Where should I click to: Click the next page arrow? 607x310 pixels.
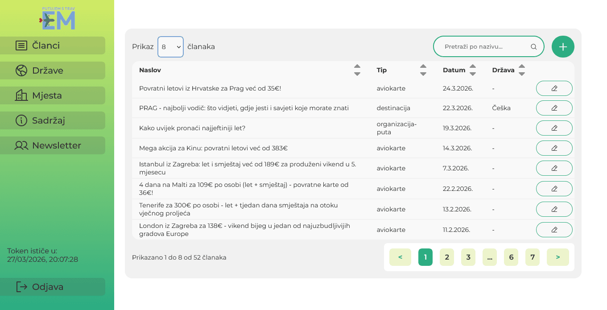tap(557, 257)
